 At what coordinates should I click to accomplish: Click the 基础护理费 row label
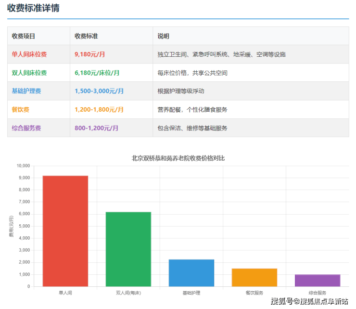pyautogui.click(x=26, y=91)
